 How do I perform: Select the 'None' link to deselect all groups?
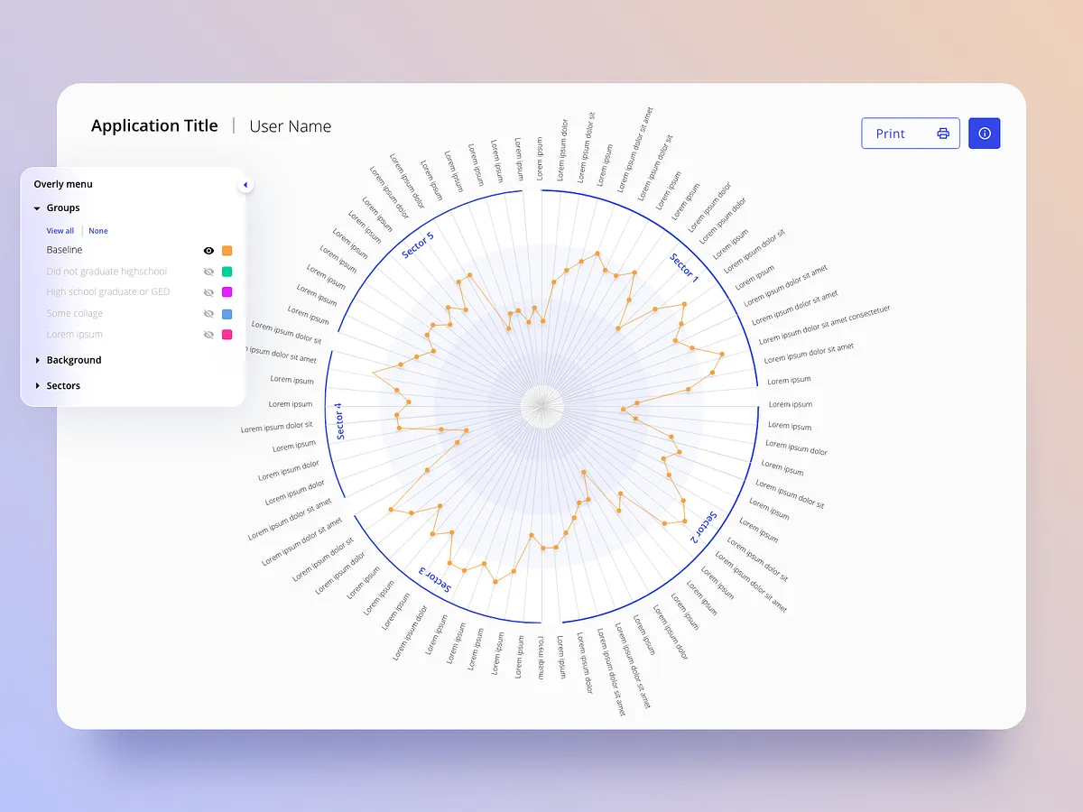point(97,230)
